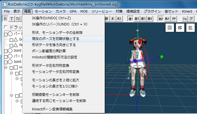This screenshot has height=114, width=197.
Task: Click the 点2 toolbar button
Action: [119, 19]
